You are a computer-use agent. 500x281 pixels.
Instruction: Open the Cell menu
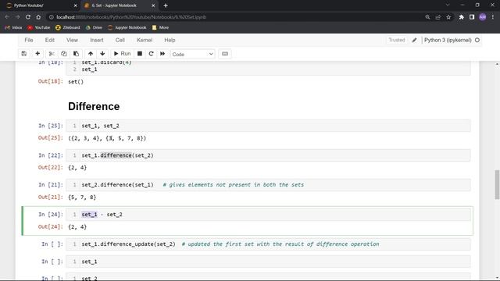coord(120,40)
